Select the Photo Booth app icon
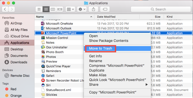This screenshot has width=193, height=98. [43, 52]
